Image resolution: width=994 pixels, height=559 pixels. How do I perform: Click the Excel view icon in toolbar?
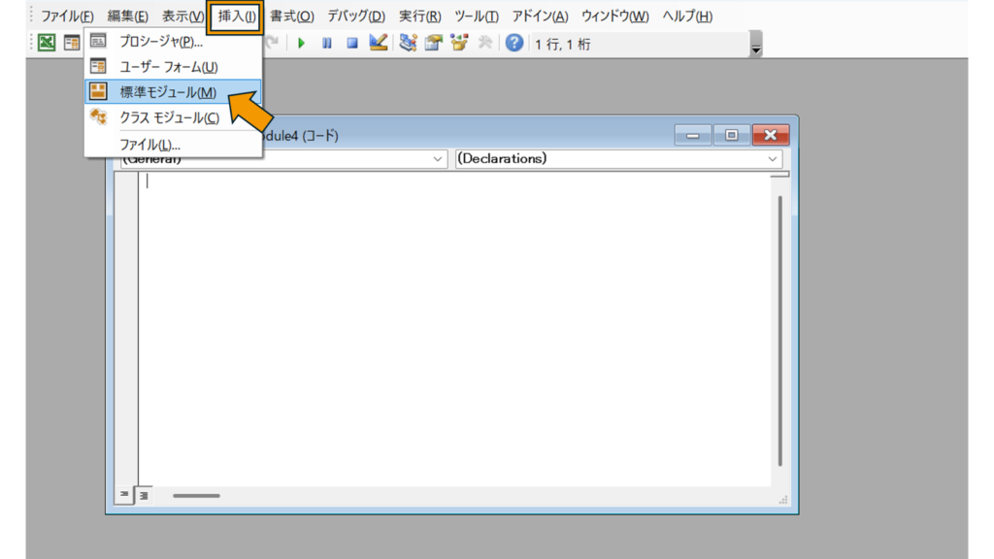(x=46, y=43)
